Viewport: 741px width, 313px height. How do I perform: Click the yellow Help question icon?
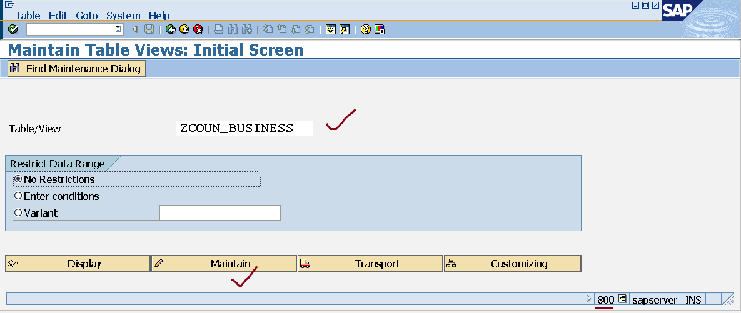pos(365,30)
